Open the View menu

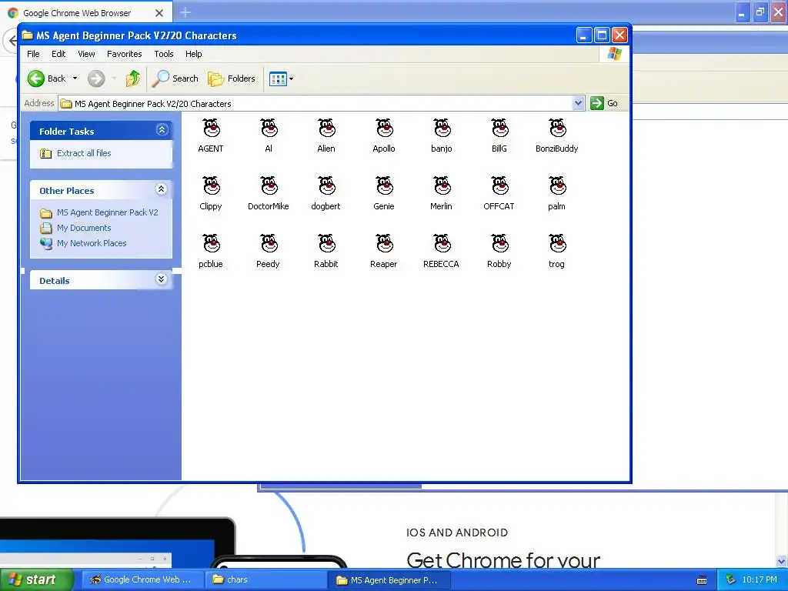[x=86, y=54]
